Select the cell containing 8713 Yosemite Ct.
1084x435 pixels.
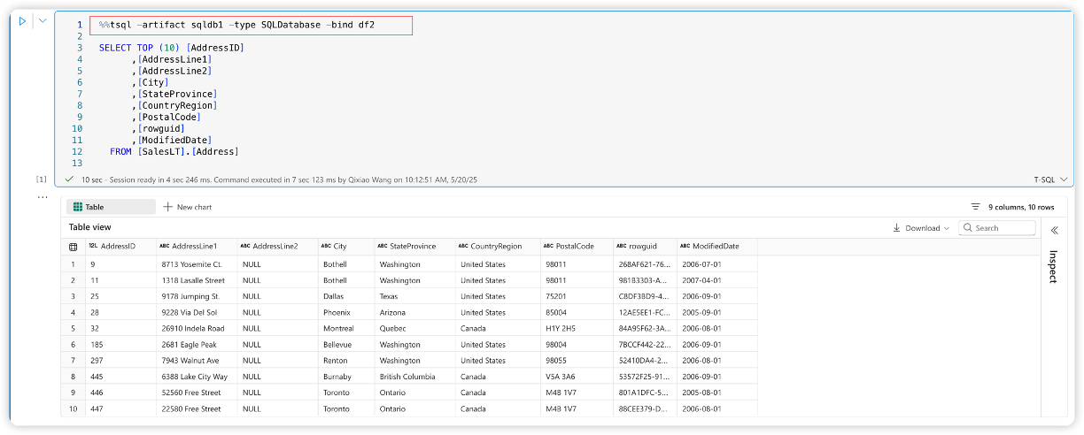[x=191, y=264]
